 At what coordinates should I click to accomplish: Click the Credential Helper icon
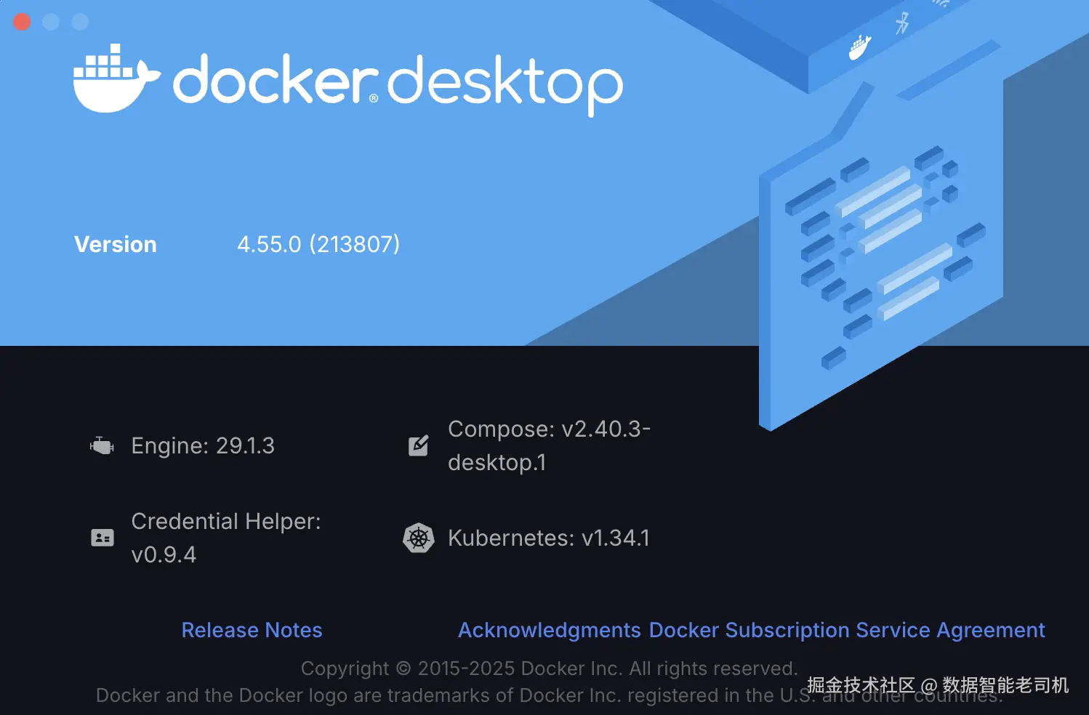(102, 538)
